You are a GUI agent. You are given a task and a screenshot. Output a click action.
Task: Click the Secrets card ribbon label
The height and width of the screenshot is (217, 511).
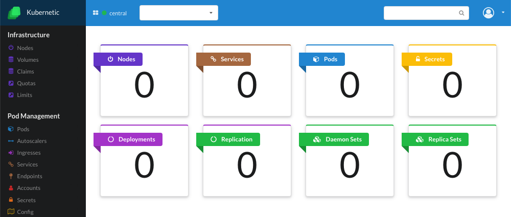tap(427, 59)
